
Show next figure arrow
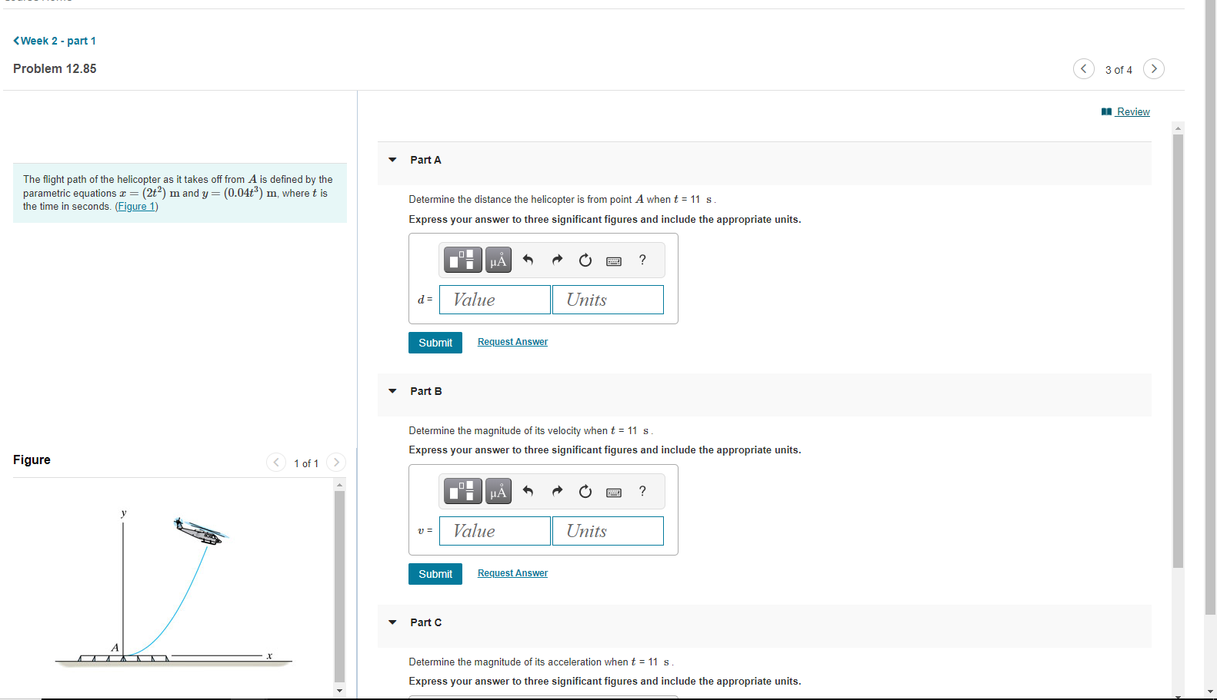336,462
